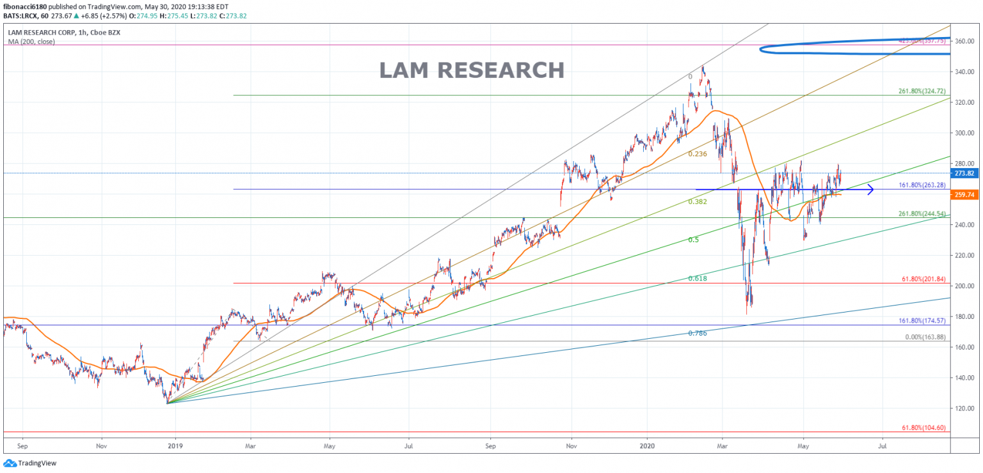The height and width of the screenshot is (473, 983).
Task: Click the 0.382 fan line label
Action: (698, 201)
